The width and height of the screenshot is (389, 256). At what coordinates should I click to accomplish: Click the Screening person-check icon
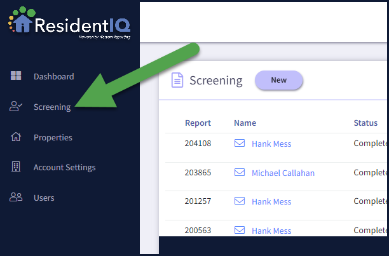[16, 106]
